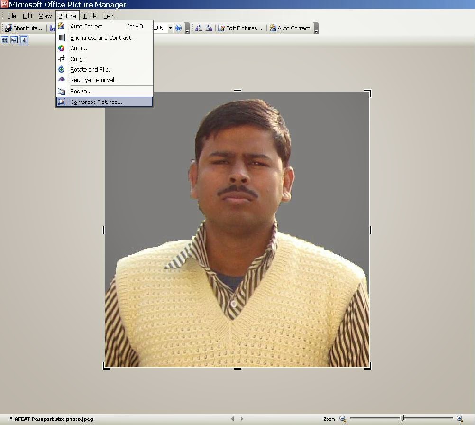Click the bottom-center crop edge handle
The height and width of the screenshot is (425, 475).
pos(238,369)
